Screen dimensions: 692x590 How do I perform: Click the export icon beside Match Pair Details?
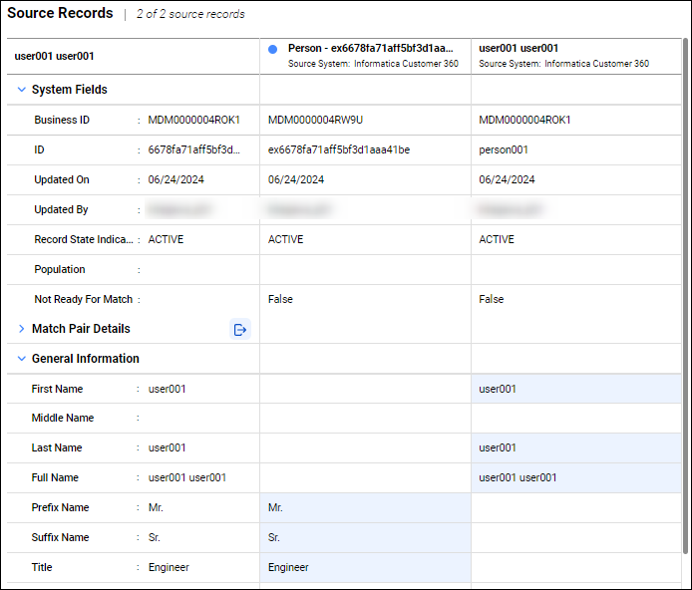click(x=240, y=330)
